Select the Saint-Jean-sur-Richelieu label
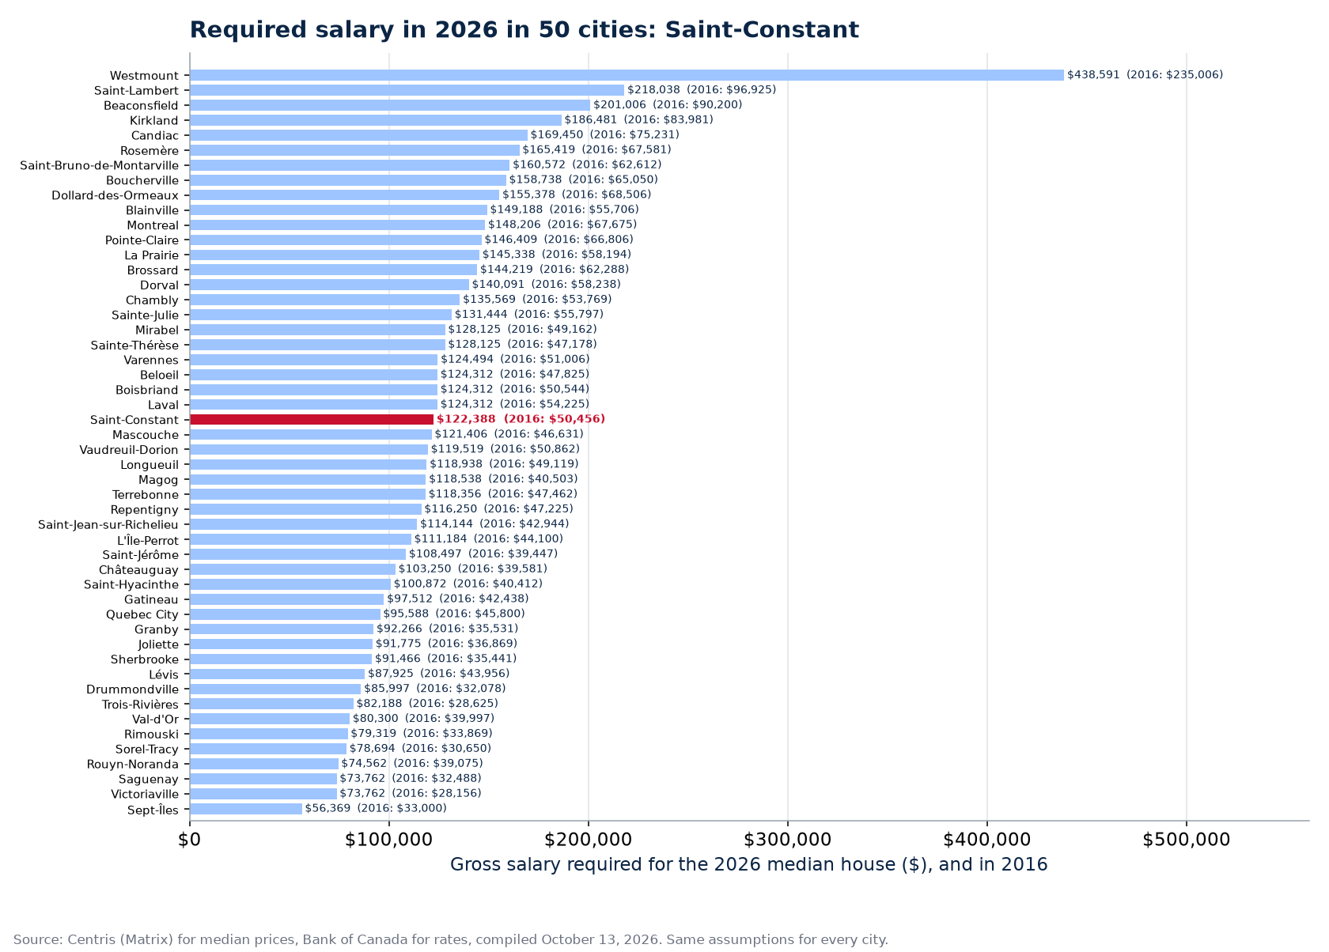 [109, 525]
